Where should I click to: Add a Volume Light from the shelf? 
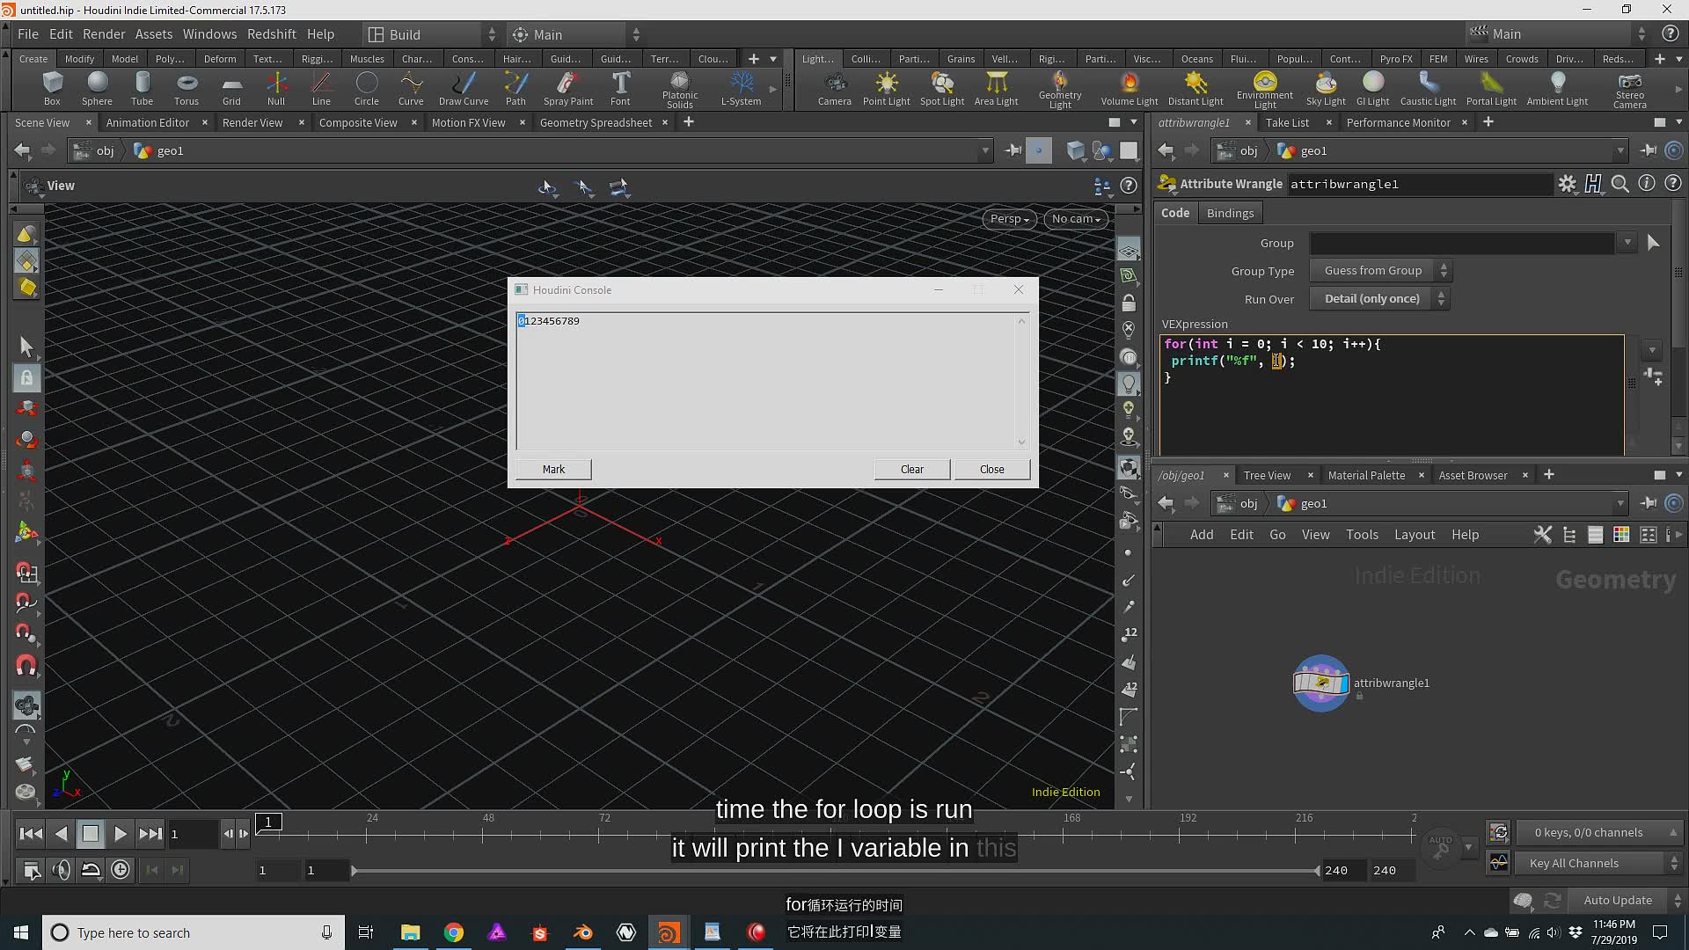point(1130,89)
